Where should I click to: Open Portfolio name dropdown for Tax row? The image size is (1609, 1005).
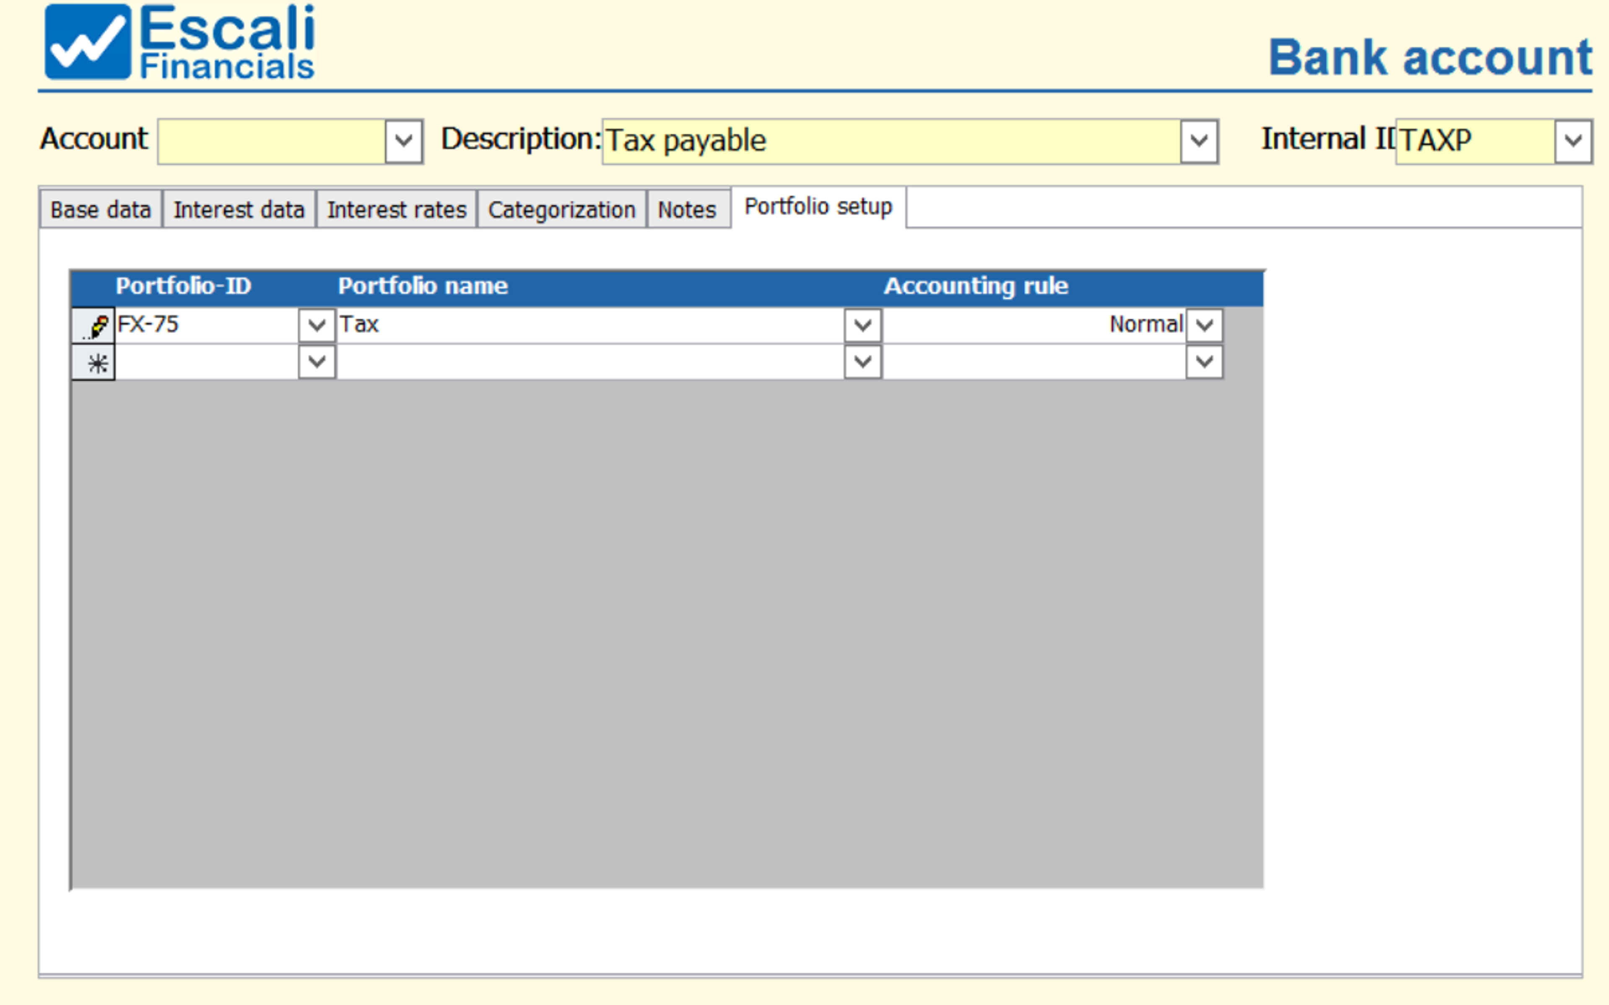tap(862, 326)
